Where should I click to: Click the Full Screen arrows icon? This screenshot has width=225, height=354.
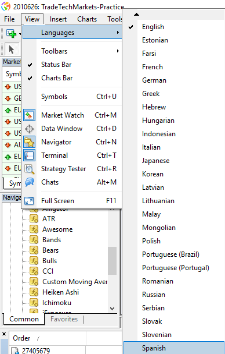29,201
